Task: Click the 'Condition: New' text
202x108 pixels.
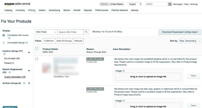Action: tap(61, 77)
